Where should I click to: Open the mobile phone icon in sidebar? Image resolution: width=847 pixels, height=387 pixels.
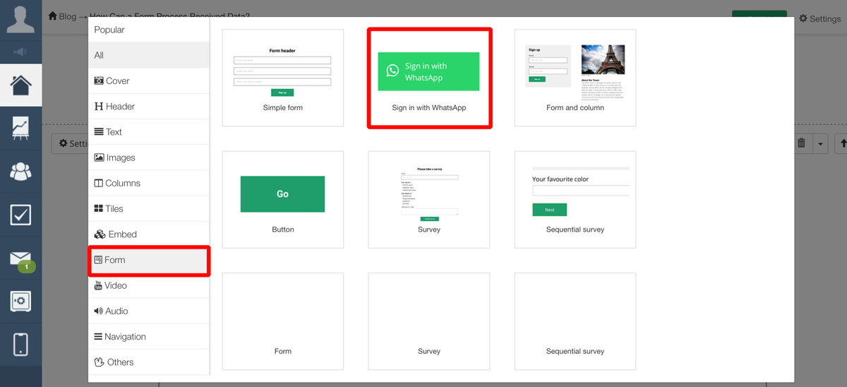(x=20, y=344)
